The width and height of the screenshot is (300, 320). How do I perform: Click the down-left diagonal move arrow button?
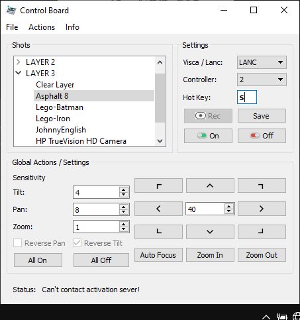(158, 232)
